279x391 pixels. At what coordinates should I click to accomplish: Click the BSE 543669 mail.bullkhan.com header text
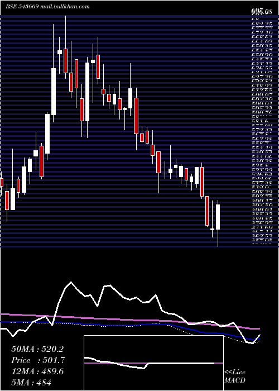tap(47, 7)
